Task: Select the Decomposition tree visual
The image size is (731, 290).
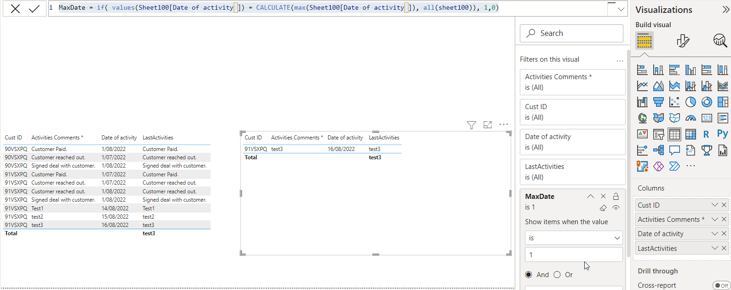Action: click(658, 150)
